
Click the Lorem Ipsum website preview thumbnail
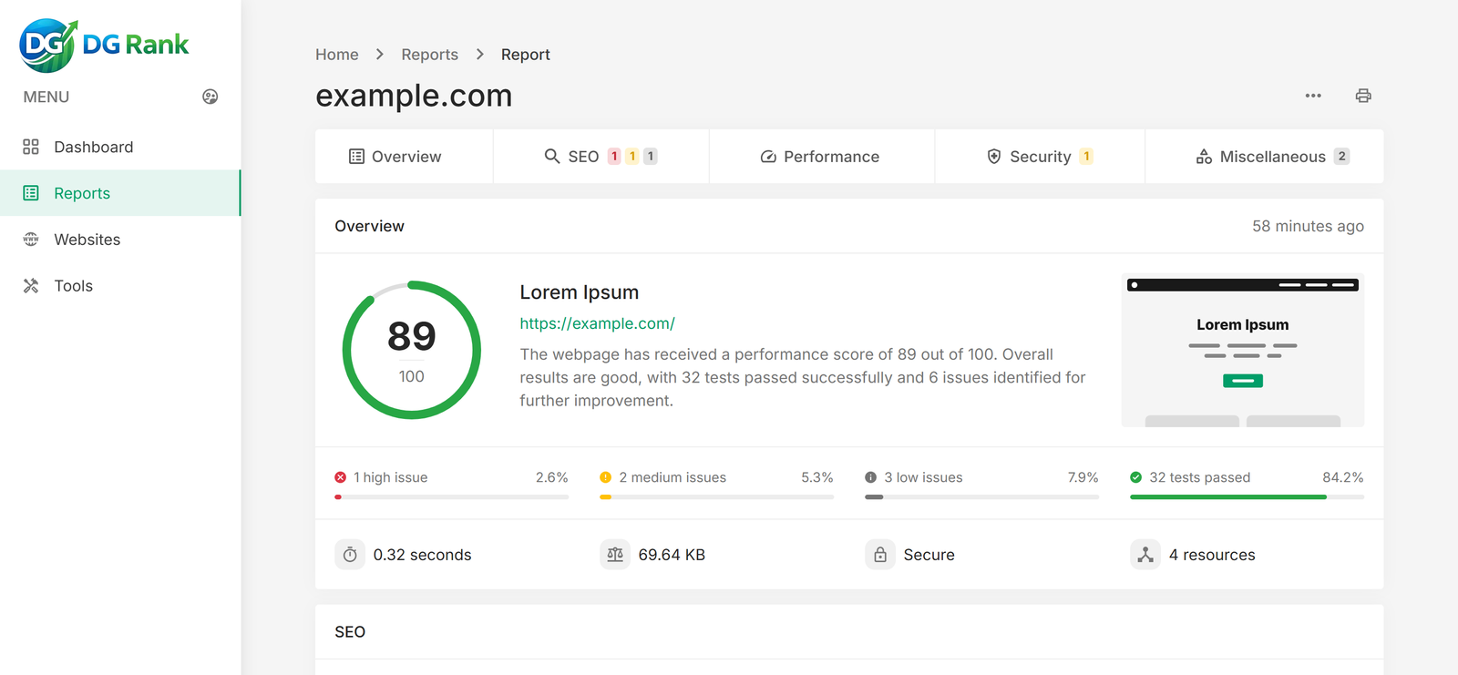[1242, 351]
